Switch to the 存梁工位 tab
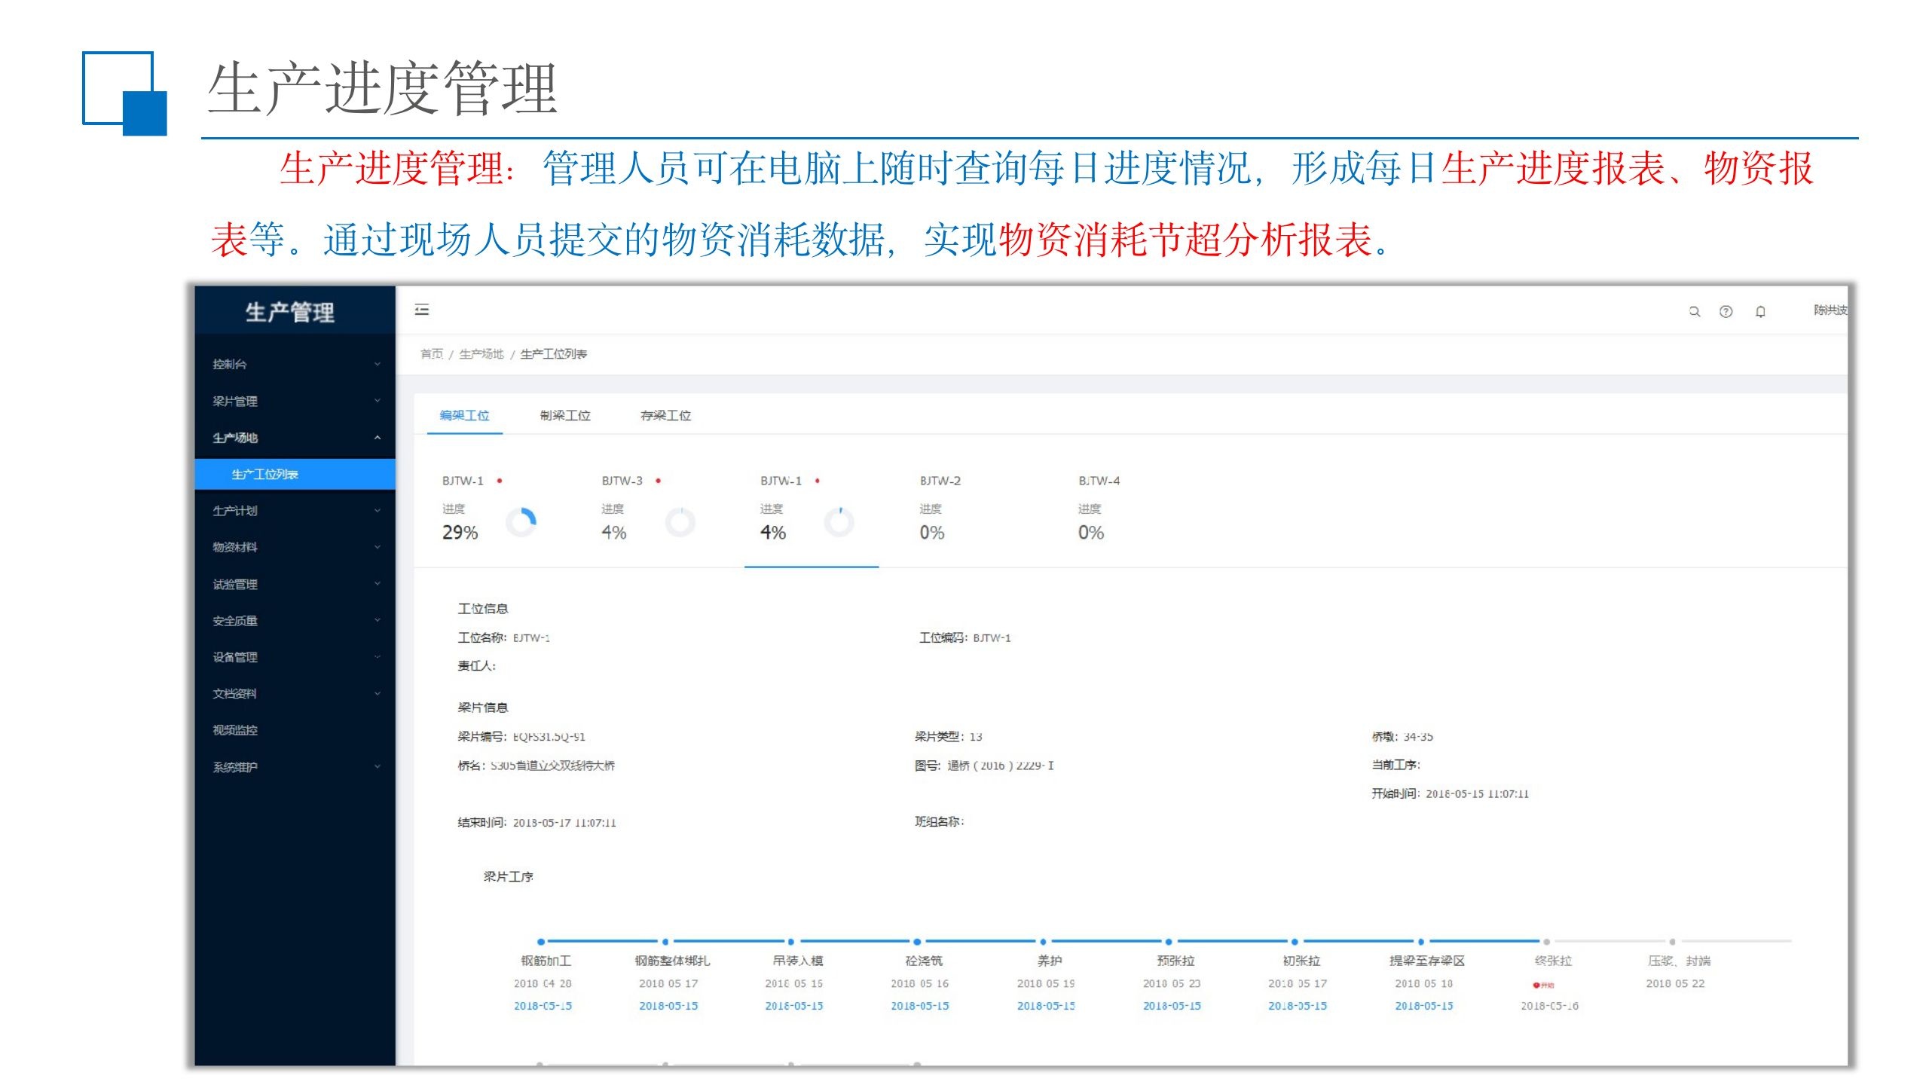Screen dimensions: 1929x1085 pos(665,415)
